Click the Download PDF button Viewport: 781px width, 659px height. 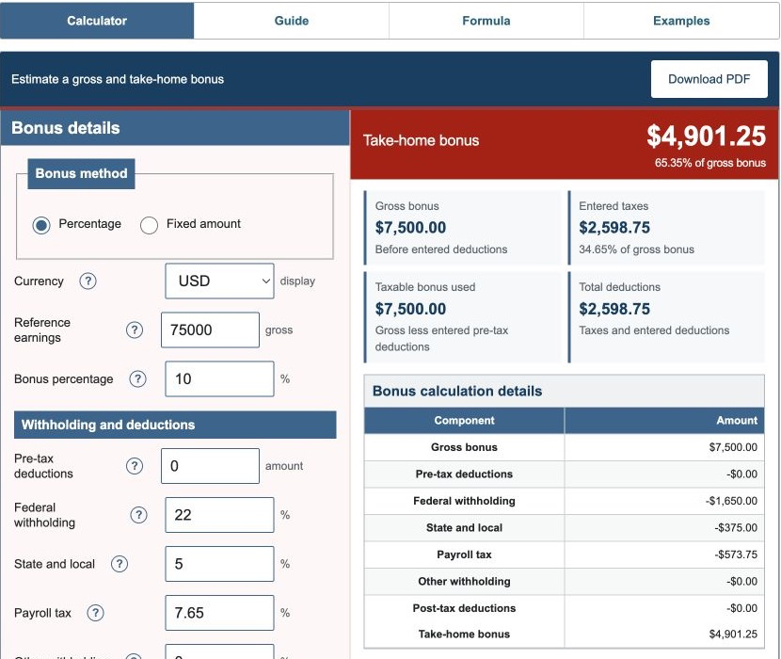709,79
